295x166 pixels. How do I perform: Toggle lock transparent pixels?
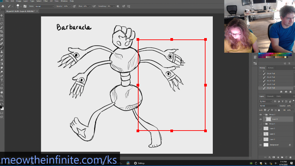point(265,110)
